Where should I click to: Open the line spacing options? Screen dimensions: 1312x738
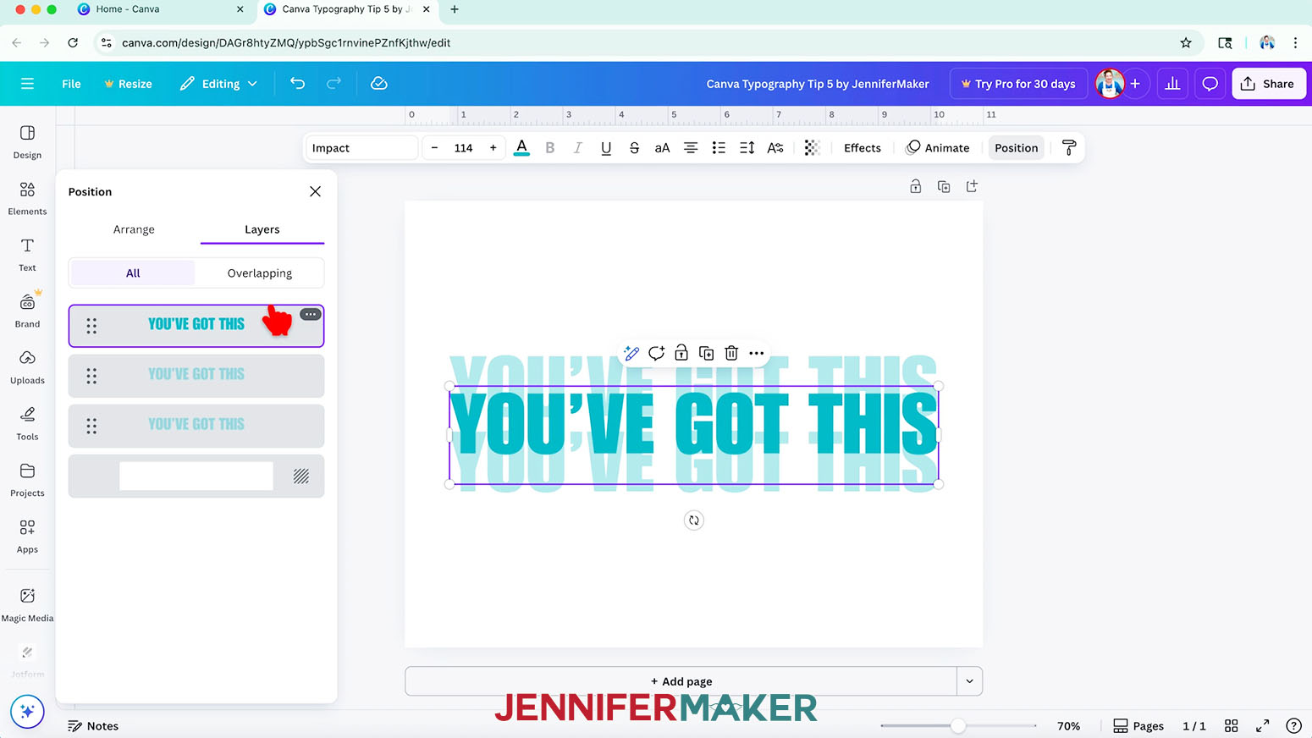tap(747, 148)
